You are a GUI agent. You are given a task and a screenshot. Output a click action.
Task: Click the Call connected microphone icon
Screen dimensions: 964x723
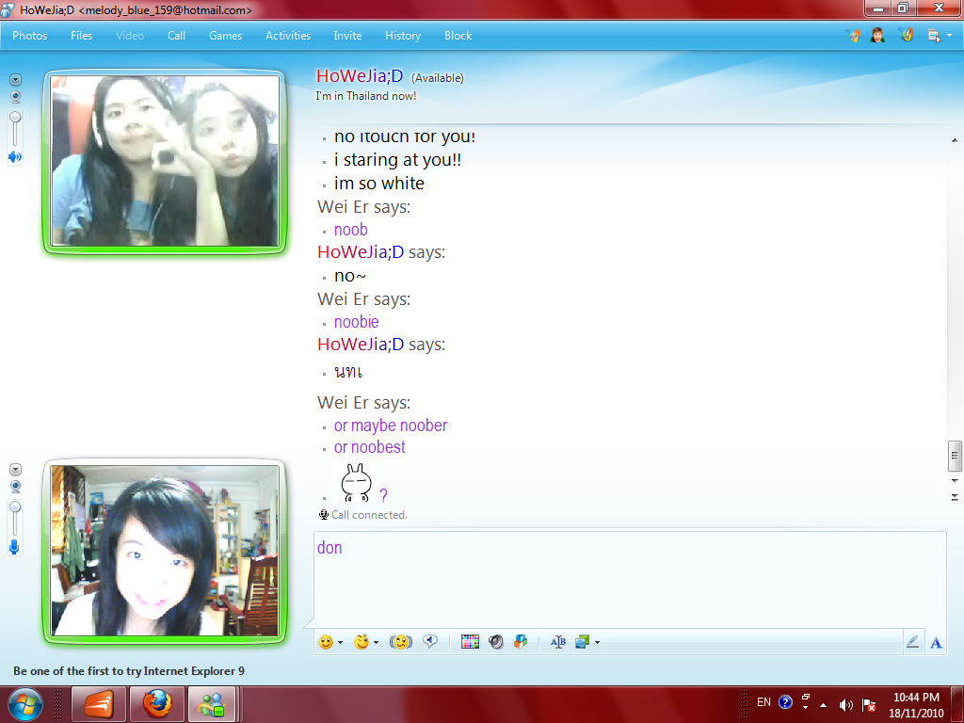click(x=324, y=515)
